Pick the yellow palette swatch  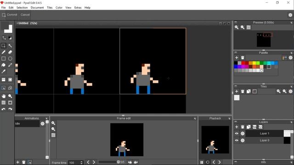tap(254, 63)
